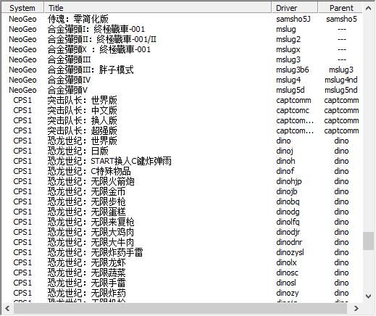
Task: Select the row with driver mslug5d
Action: pos(182,90)
